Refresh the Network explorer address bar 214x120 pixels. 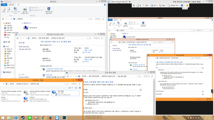(x=91, y=19)
